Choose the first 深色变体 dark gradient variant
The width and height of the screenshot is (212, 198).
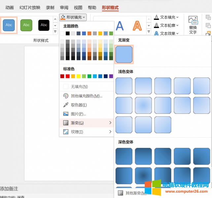coord(124,156)
